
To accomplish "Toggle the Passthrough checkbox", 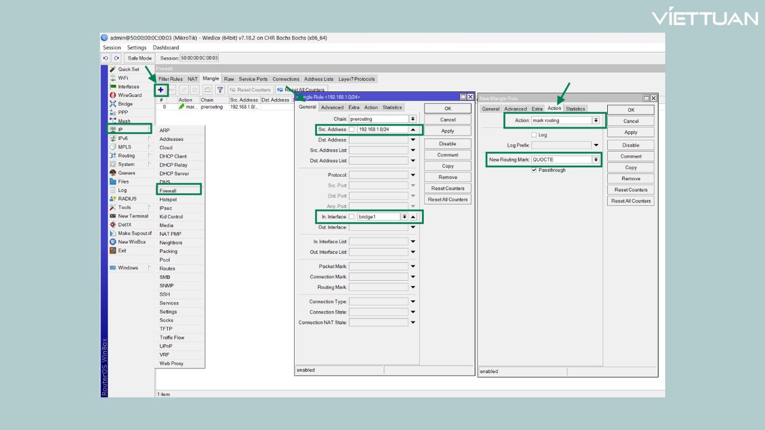I will pos(534,170).
